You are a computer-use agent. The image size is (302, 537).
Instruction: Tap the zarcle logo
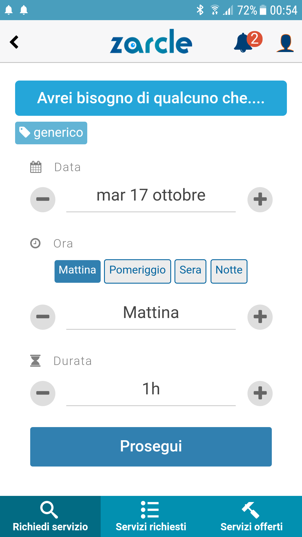click(151, 42)
